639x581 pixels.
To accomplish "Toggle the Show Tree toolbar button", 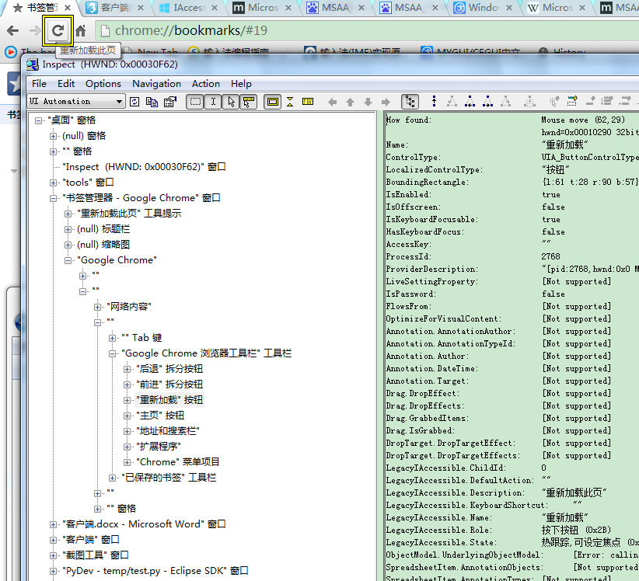I will [x=410, y=102].
